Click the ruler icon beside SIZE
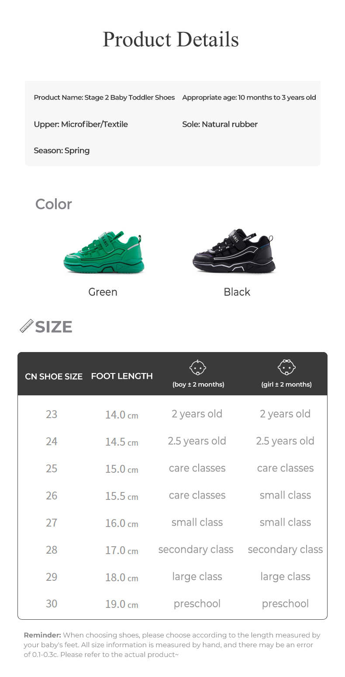The height and width of the screenshot is (677, 345). 27,326
